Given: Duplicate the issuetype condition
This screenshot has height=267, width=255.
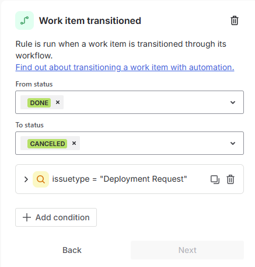Looking at the screenshot, I should point(215,179).
